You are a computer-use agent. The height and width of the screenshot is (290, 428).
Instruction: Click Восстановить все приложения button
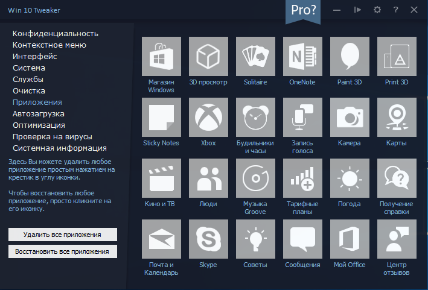(63, 251)
